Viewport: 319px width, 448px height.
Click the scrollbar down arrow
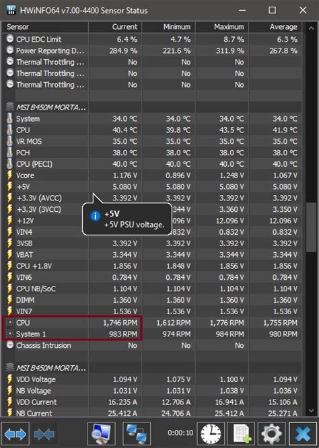(311, 410)
